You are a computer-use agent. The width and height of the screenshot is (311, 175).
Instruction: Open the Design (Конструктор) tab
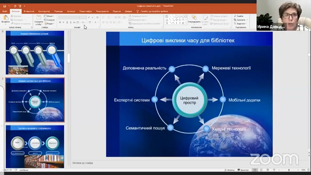44,11
